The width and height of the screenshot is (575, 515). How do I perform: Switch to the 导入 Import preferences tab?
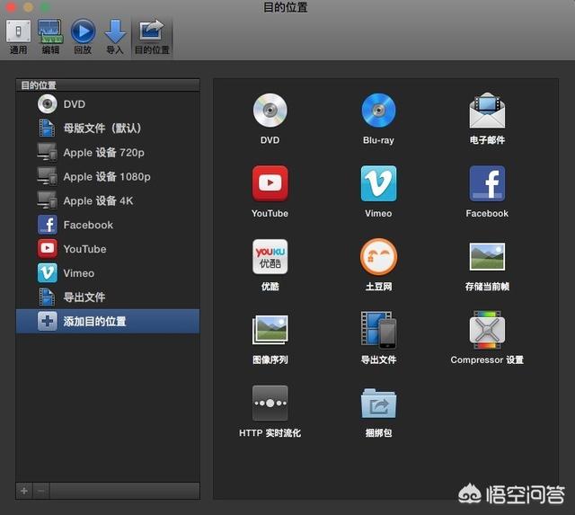115,37
